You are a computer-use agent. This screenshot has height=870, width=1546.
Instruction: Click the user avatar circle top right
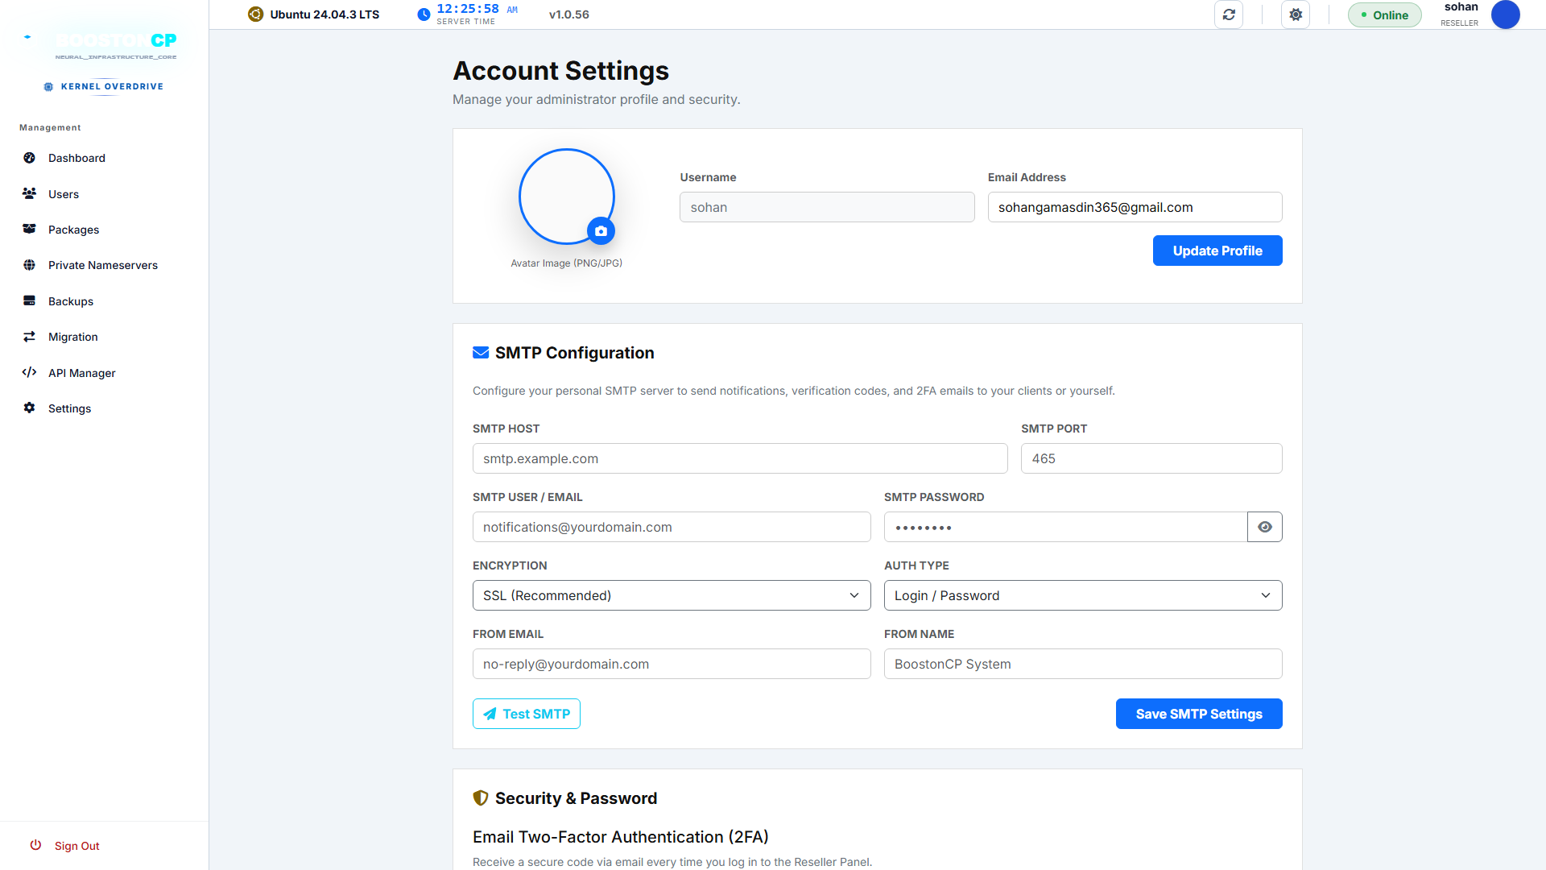[x=1506, y=14]
